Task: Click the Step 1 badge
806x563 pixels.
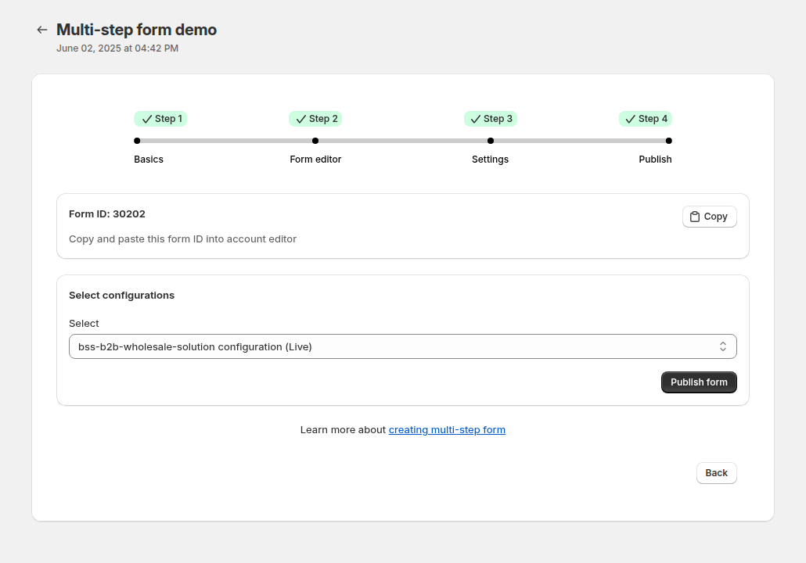Action: click(160, 119)
